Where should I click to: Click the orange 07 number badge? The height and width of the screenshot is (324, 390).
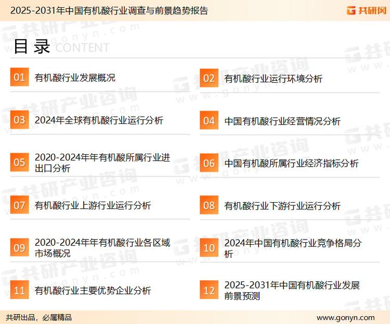click(x=19, y=205)
